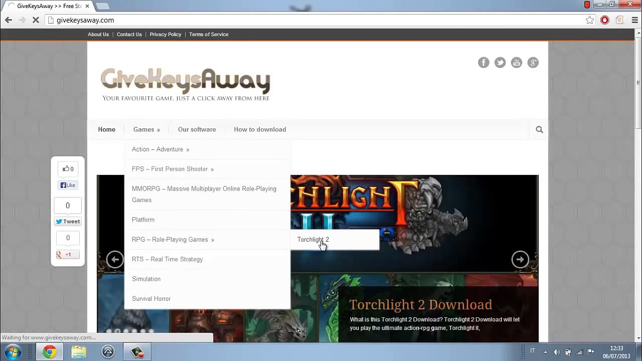Click the Facebook thumbs-up counter

(68, 169)
